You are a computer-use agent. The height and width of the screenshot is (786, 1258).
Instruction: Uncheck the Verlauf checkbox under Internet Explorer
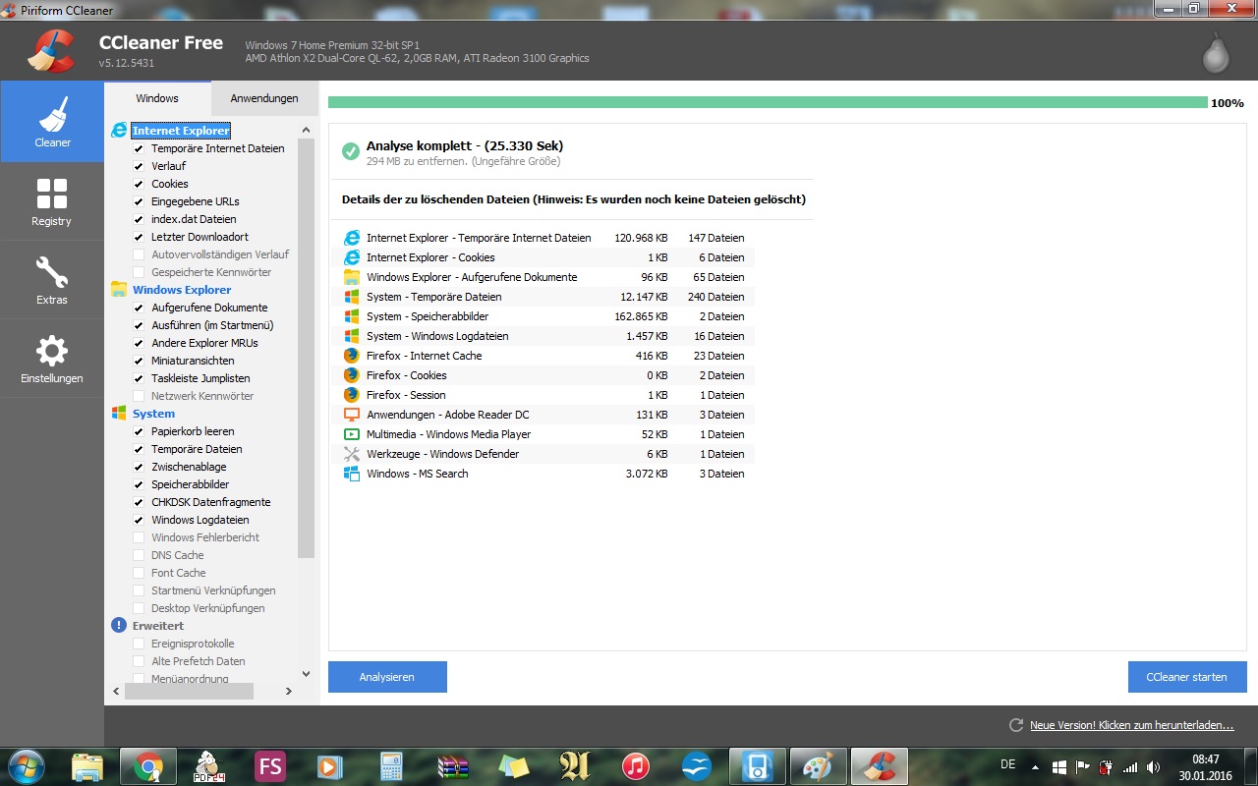tap(139, 166)
